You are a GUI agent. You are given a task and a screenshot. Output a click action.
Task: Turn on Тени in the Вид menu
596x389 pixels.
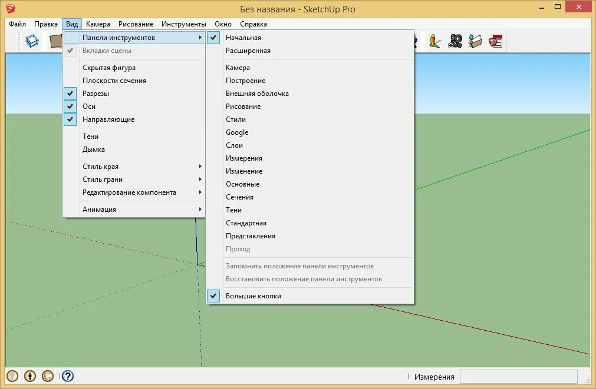point(91,137)
